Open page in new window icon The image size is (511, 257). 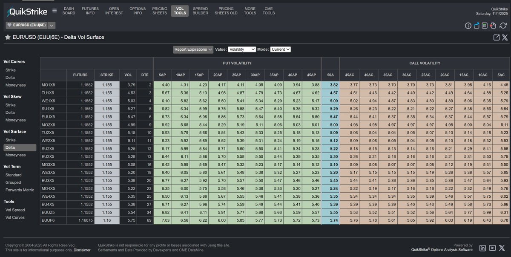(497, 38)
